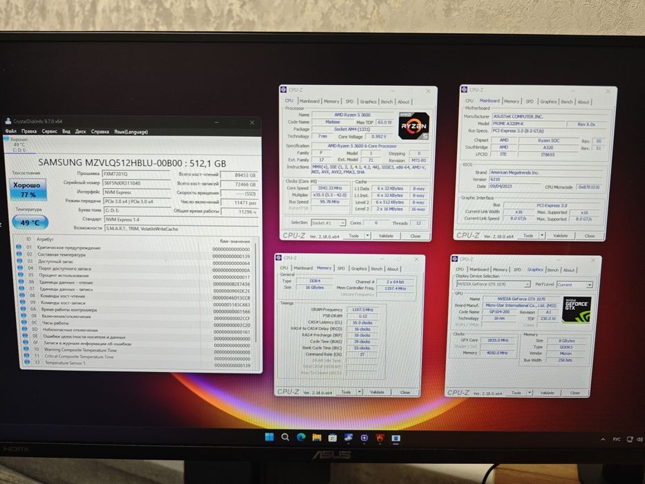Open Microsoft Store taskbar icon
The image size is (645, 484).
[x=333, y=438]
